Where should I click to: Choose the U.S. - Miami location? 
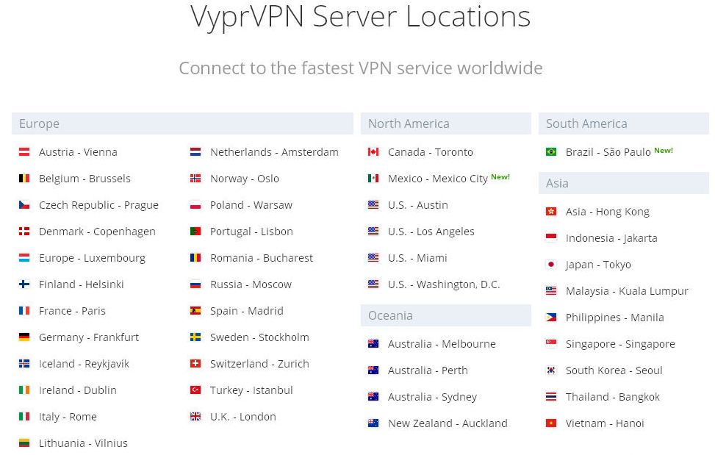[417, 258]
